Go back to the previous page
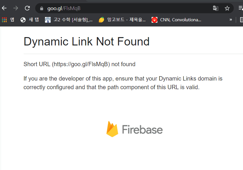This screenshot has width=243, height=170. [x=4, y=8]
